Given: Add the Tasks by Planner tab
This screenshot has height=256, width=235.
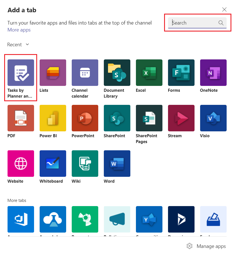Looking at the screenshot, I should [x=21, y=73].
